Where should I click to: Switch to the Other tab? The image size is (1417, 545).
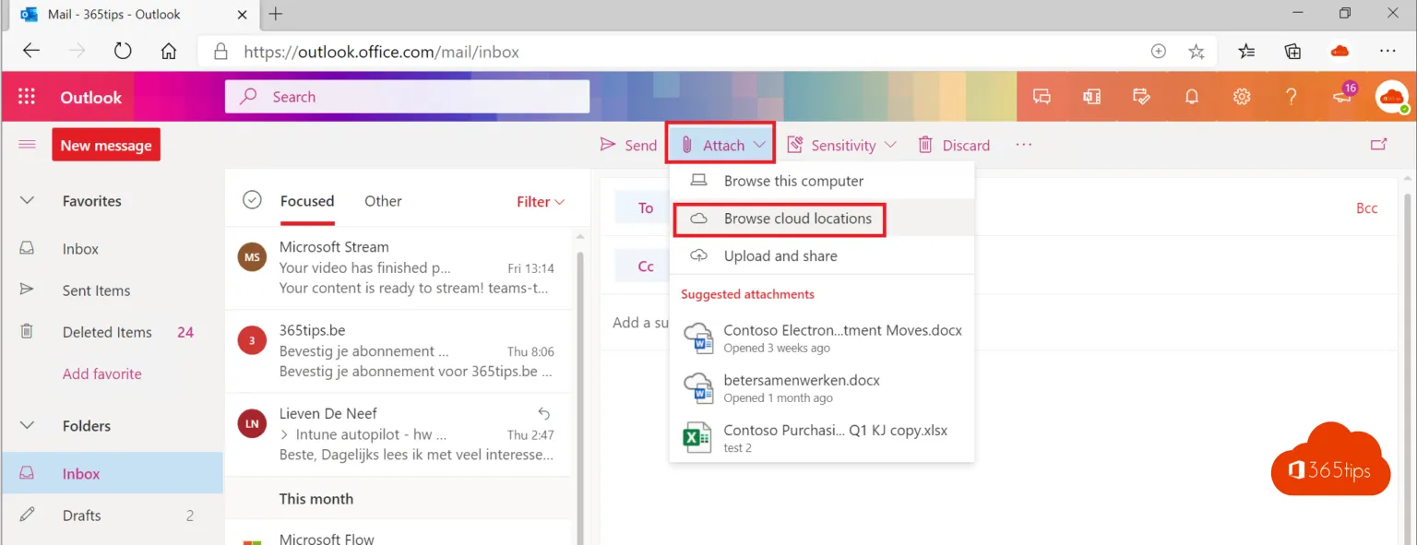pos(383,201)
